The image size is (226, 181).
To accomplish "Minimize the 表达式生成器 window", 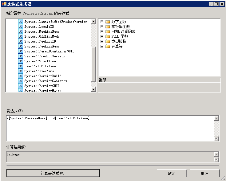I will click(211, 4).
